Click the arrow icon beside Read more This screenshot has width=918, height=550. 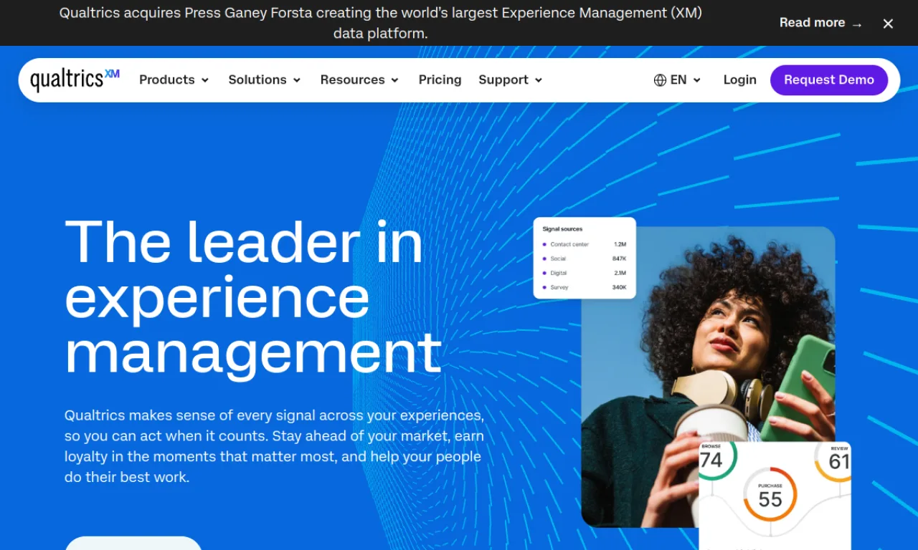click(x=857, y=24)
